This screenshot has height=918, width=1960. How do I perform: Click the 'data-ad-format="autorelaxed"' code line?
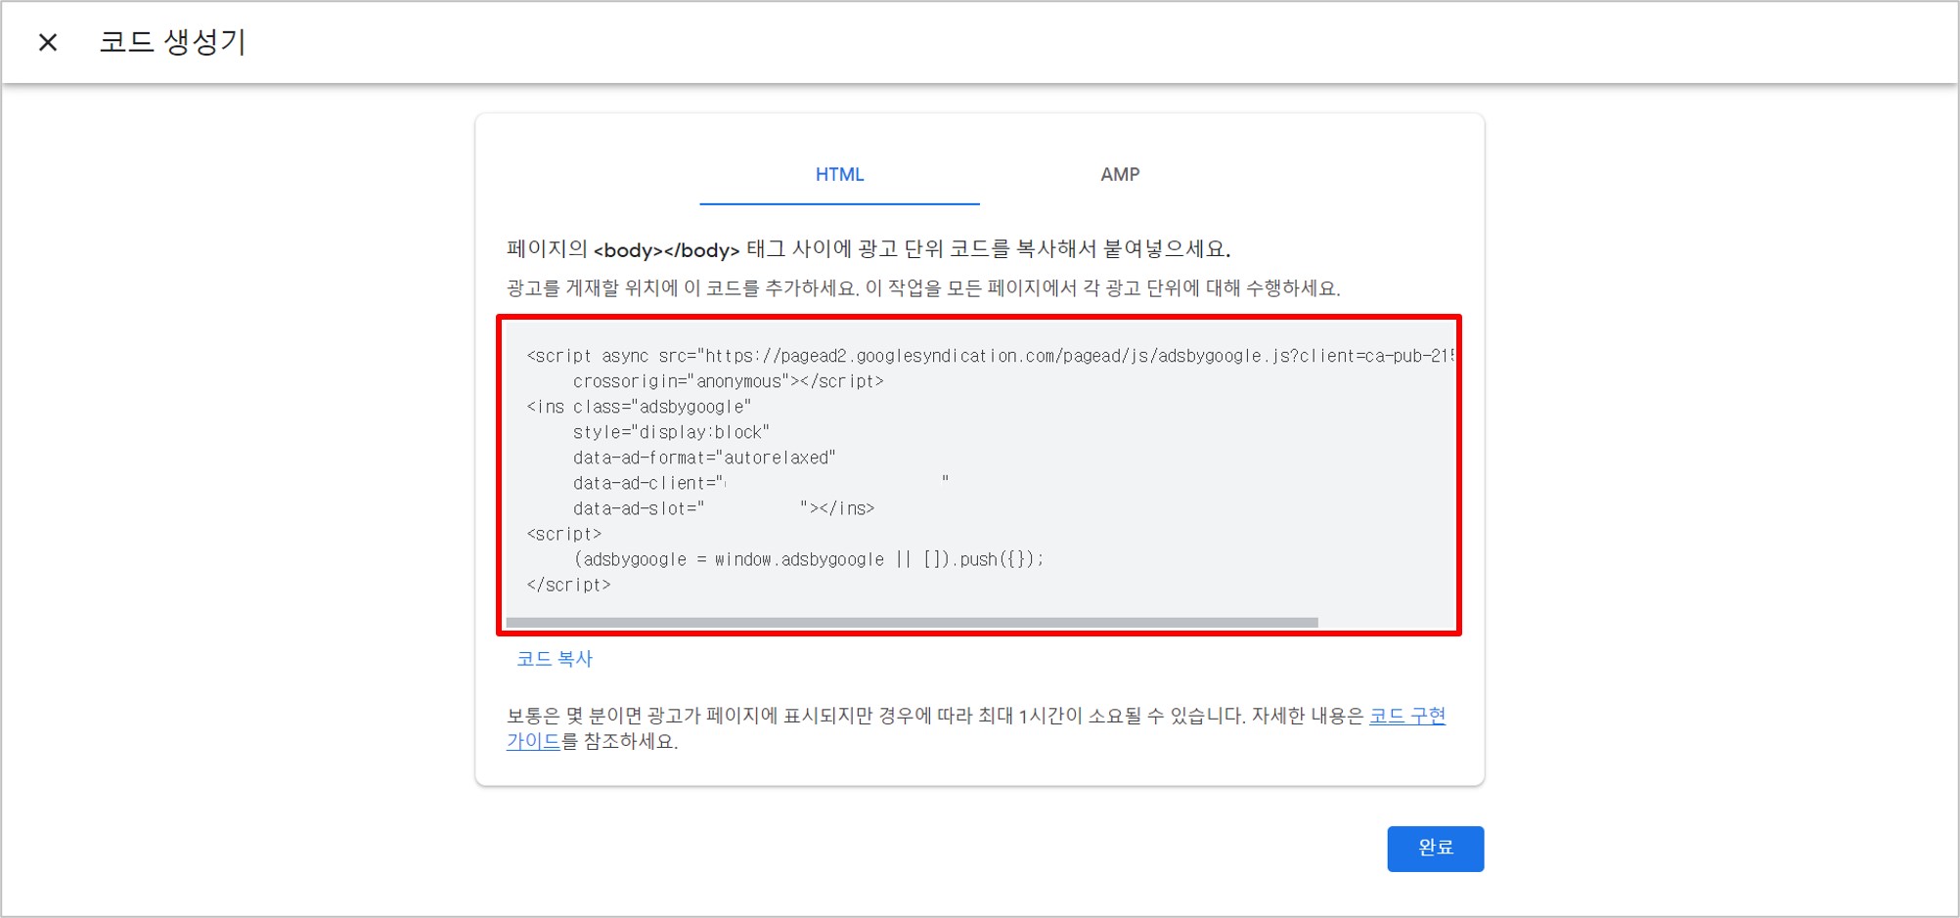(x=704, y=458)
